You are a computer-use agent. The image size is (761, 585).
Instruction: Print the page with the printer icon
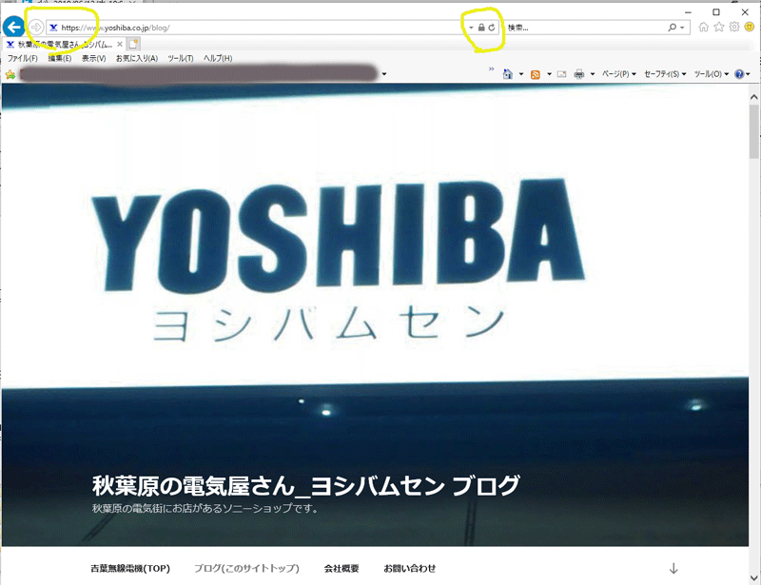pos(579,74)
